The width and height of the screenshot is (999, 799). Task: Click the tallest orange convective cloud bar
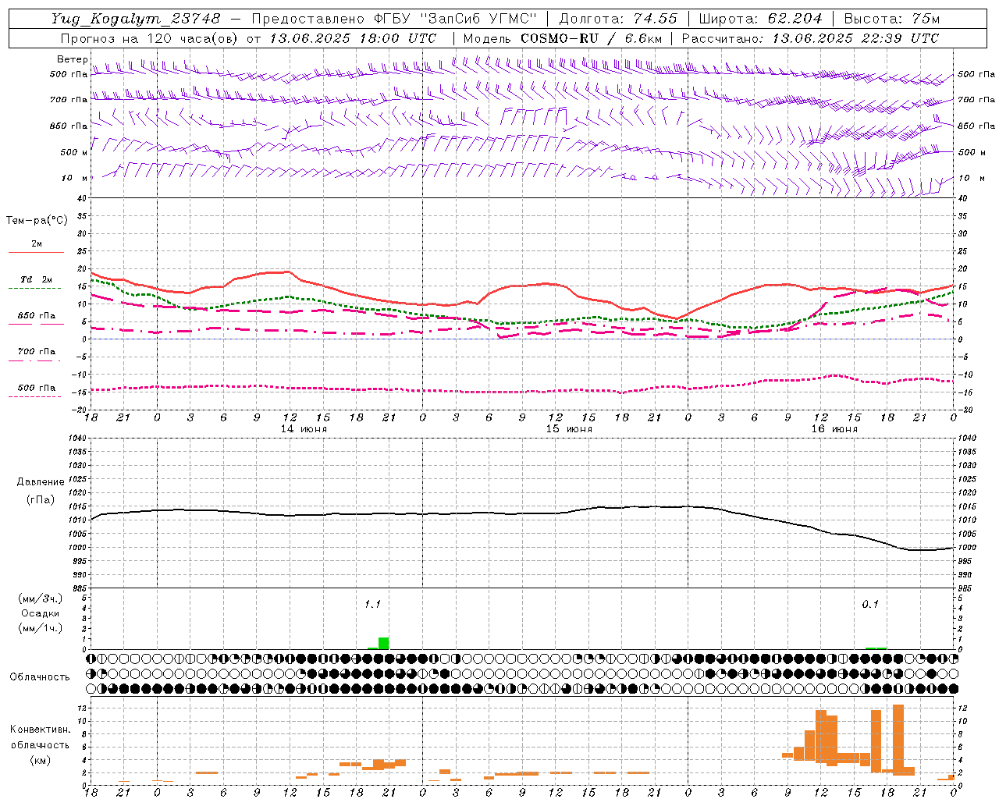click(898, 740)
